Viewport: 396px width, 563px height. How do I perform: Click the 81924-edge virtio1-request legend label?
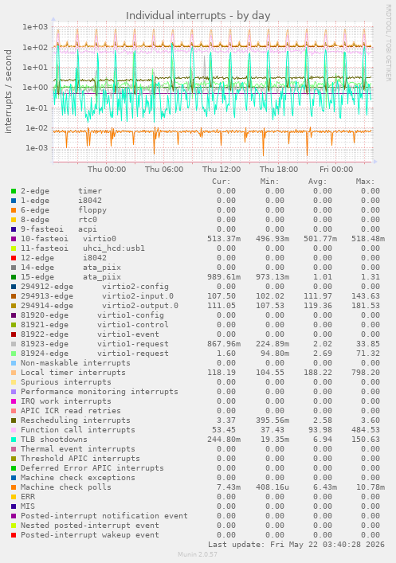[95, 354]
